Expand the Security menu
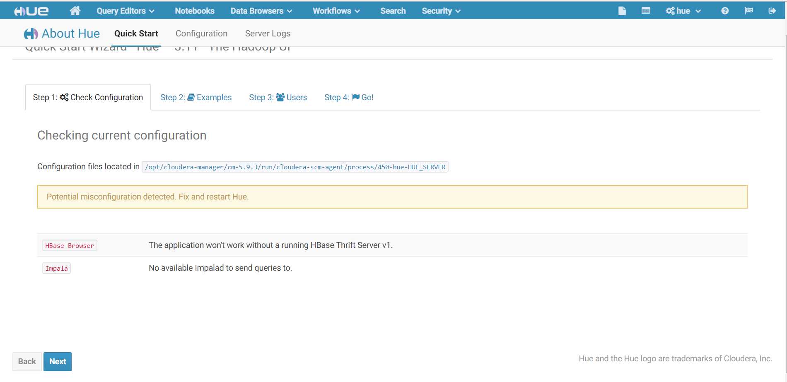Screen dimensions: 787x382 click(441, 11)
